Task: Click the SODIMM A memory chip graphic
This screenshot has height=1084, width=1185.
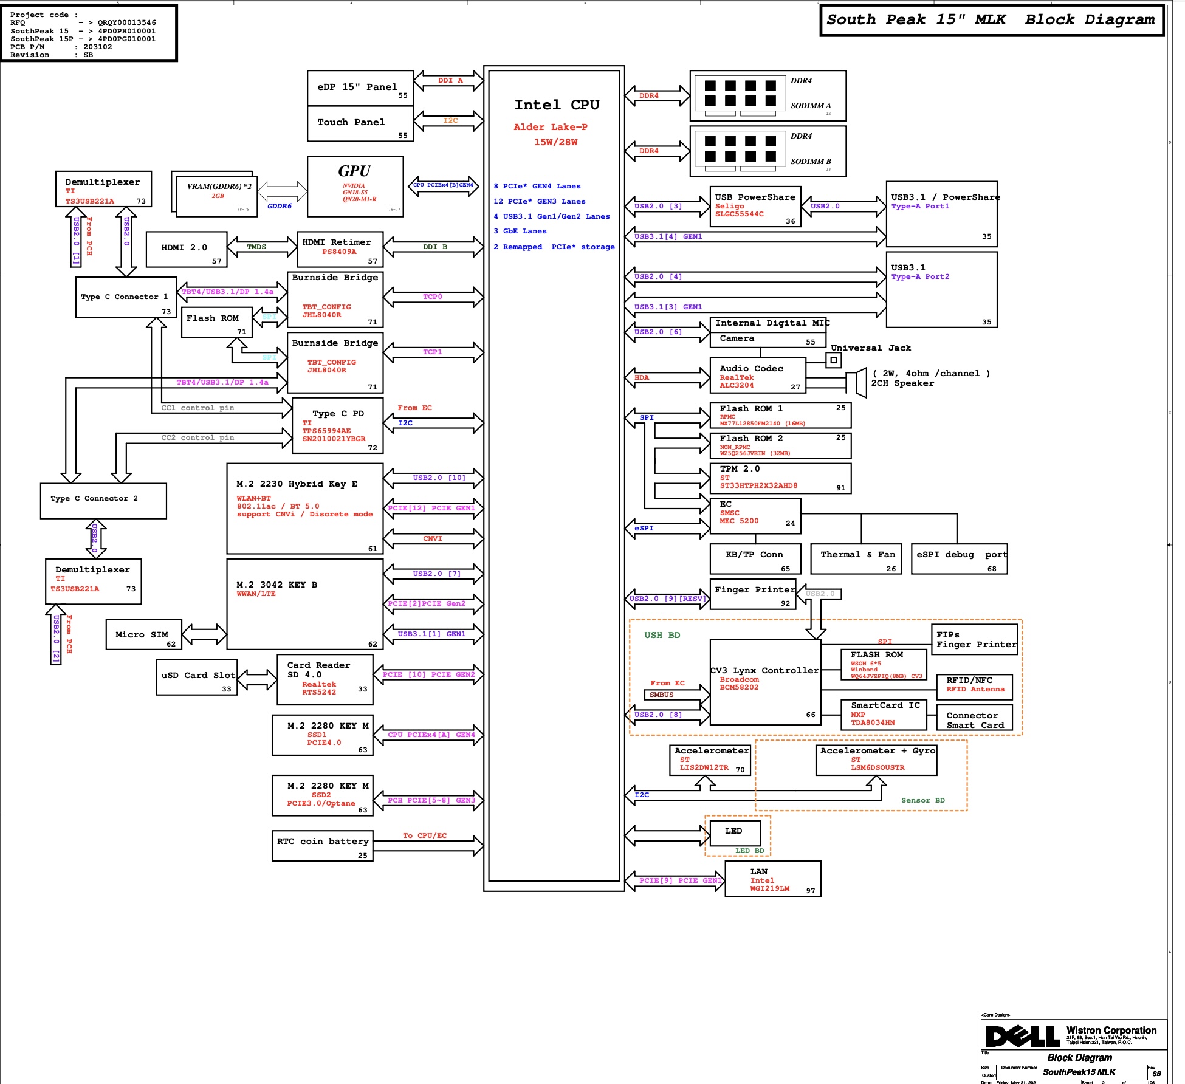Action: point(740,96)
